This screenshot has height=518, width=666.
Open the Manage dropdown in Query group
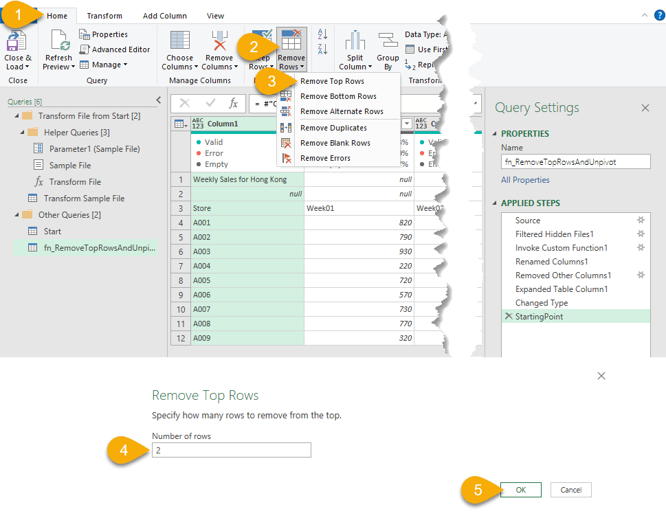[104, 65]
